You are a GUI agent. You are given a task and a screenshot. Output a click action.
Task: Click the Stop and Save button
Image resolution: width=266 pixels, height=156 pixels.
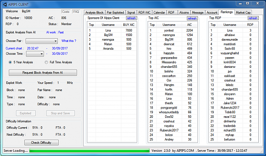pyautogui.click(x=60, y=113)
